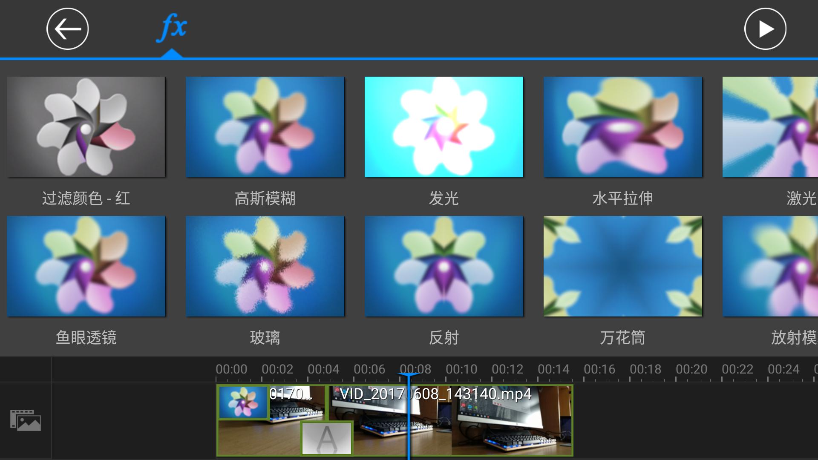Go back using the arrow at top left
This screenshot has width=818, height=460.
point(67,29)
